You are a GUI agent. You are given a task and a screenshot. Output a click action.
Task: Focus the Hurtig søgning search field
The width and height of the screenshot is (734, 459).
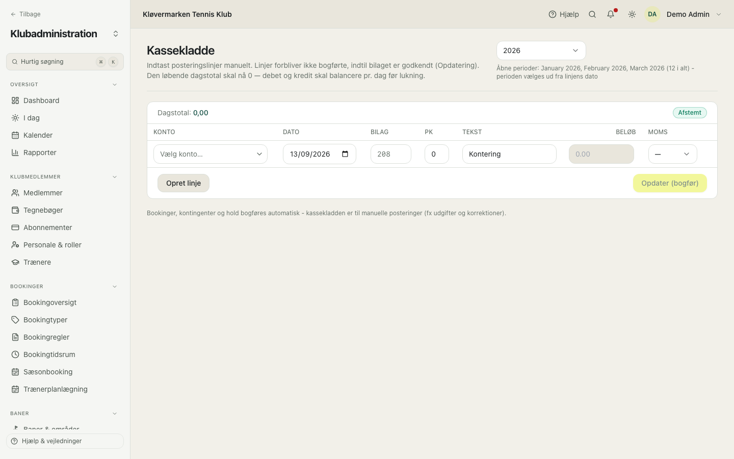[65, 62]
